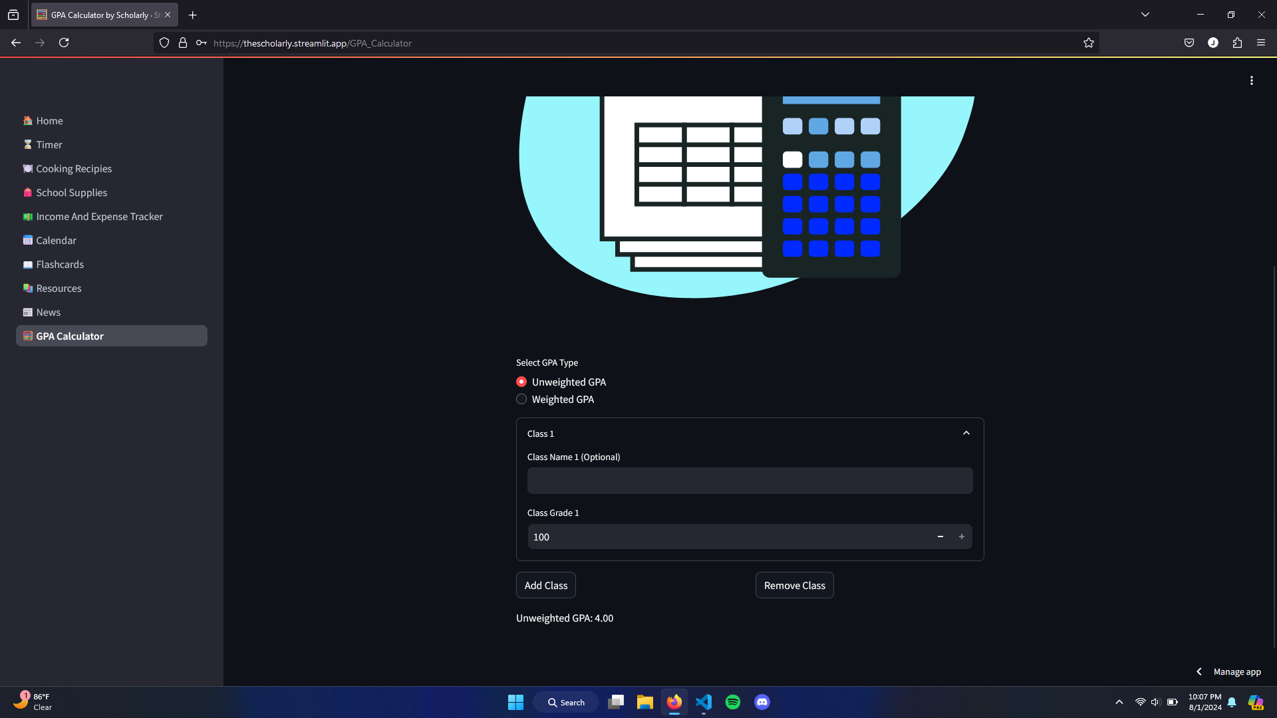Click the three-dot app menu icon

1251,80
